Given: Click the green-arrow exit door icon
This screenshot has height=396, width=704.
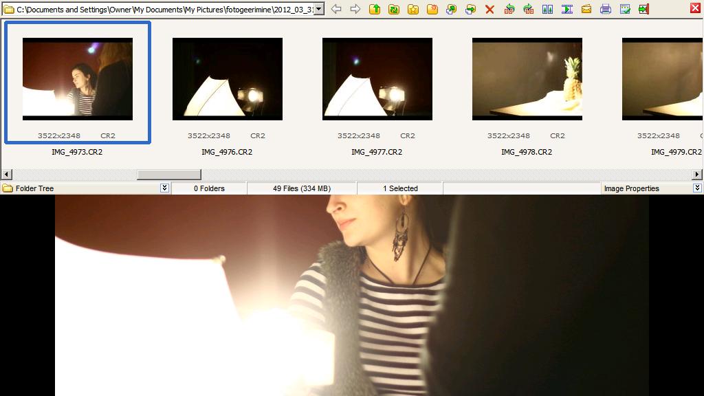Looking at the screenshot, I should coord(643,9).
